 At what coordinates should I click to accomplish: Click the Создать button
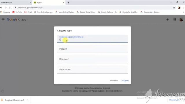(125, 81)
